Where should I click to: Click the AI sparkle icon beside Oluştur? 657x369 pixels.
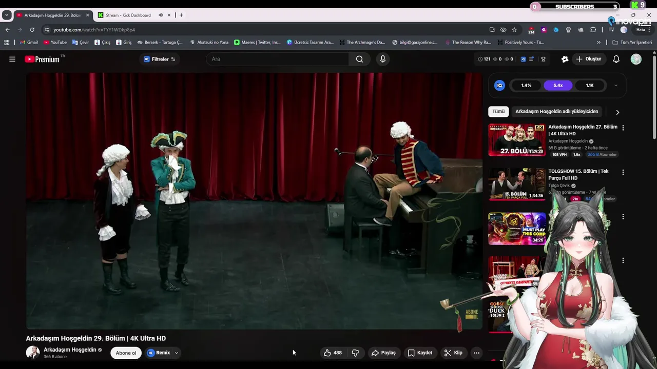tap(565, 59)
